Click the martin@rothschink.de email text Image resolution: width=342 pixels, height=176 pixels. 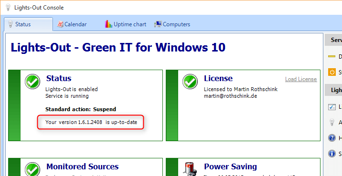tap(231, 96)
